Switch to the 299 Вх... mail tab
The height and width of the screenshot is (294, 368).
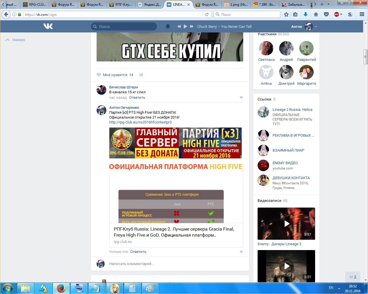click(x=264, y=4)
